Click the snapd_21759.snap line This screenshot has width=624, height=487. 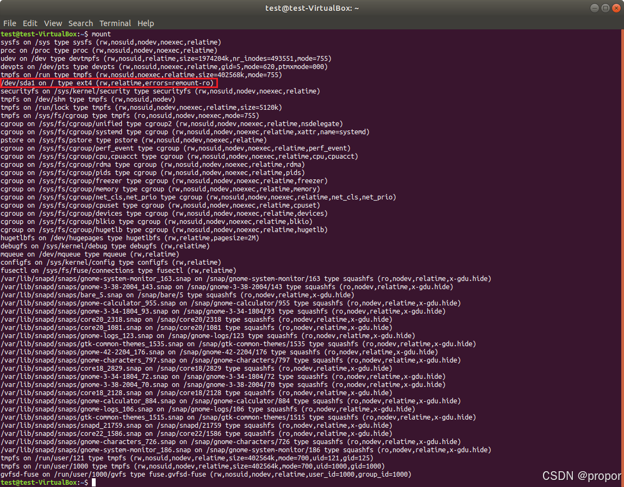tap(197, 426)
